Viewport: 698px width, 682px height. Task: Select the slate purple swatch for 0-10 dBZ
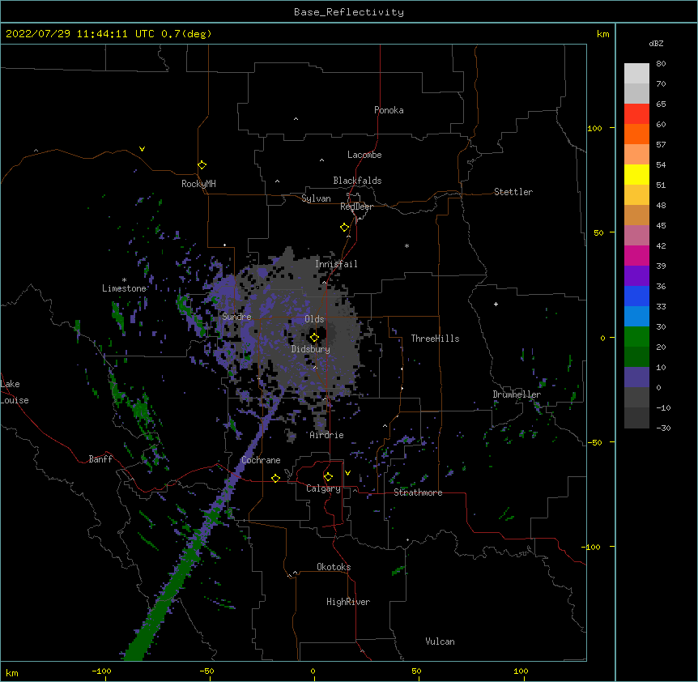[x=636, y=377]
